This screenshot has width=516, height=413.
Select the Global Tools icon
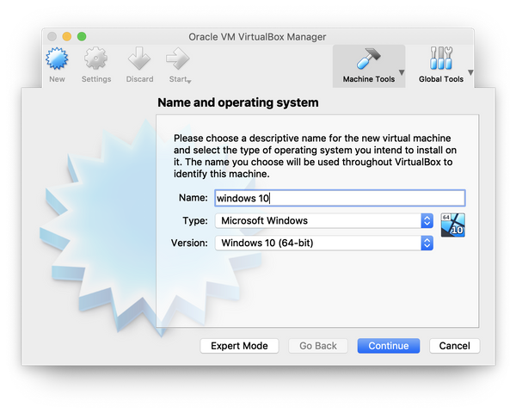coord(440,60)
